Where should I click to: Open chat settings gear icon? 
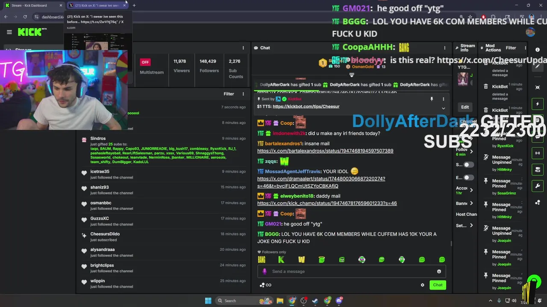pos(423,285)
